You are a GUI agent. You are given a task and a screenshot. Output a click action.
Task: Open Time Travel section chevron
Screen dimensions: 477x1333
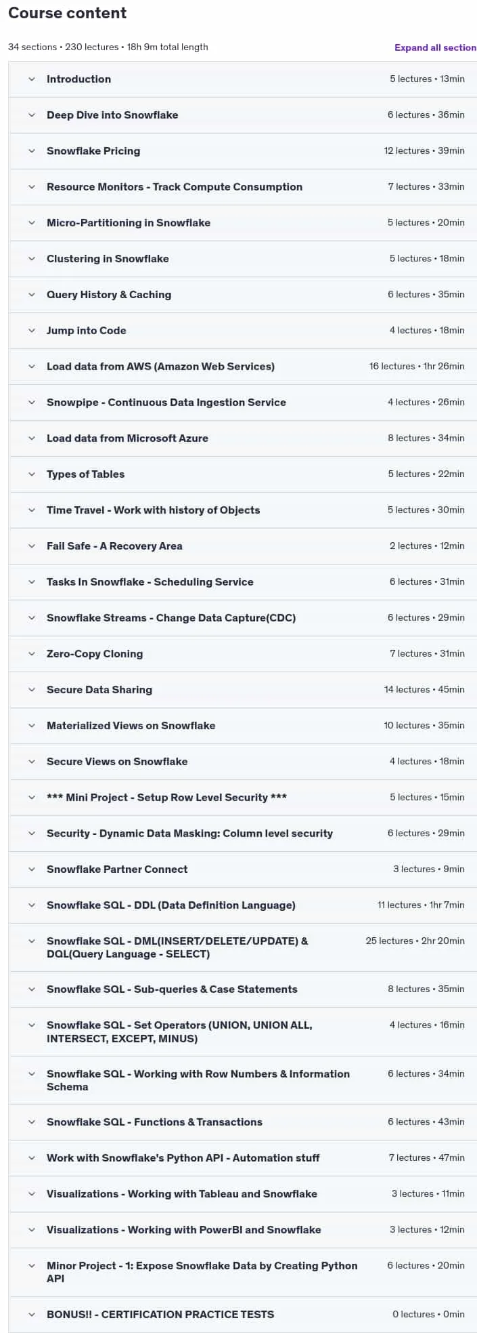click(32, 510)
